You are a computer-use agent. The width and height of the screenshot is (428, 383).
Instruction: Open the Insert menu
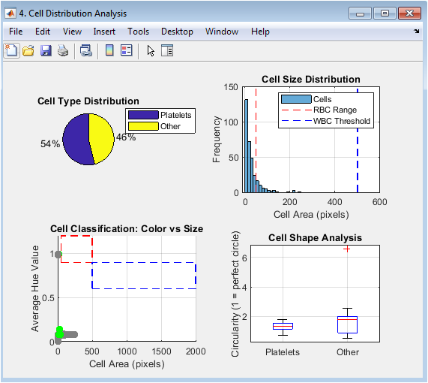click(x=104, y=32)
